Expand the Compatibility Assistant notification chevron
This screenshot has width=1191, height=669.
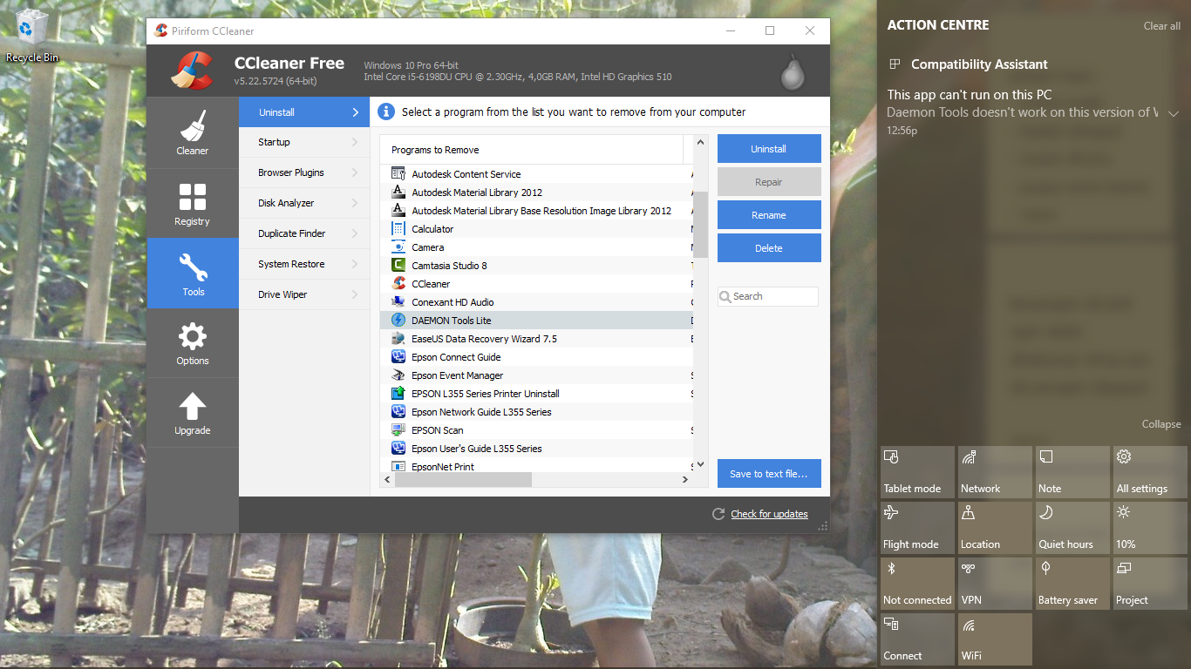[x=1174, y=114]
